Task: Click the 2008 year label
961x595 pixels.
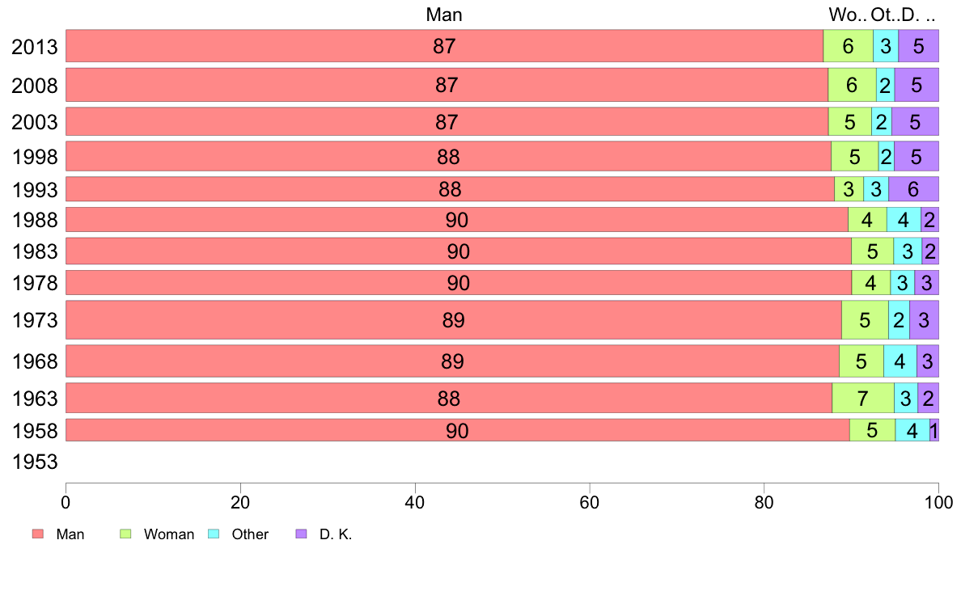Action: point(35,85)
